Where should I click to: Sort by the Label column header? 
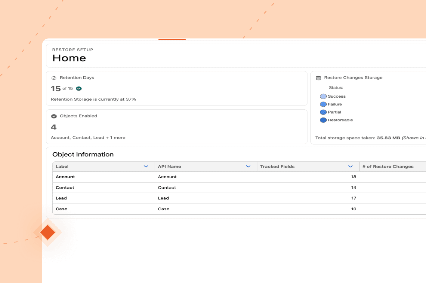point(103,166)
